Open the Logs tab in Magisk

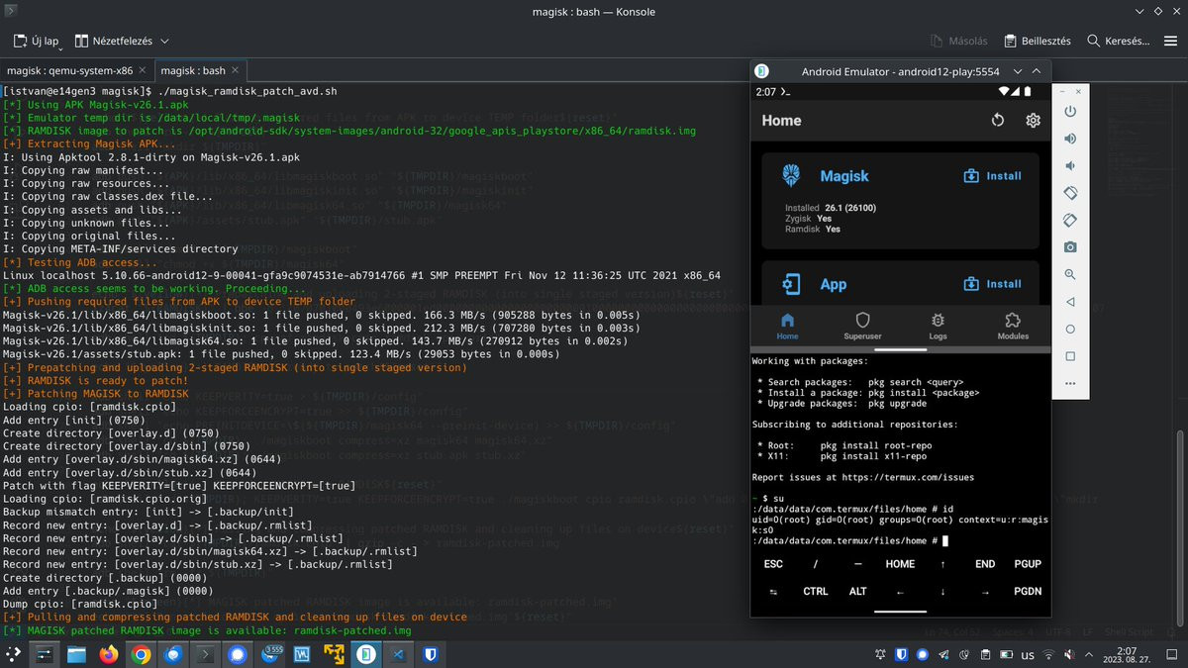coord(938,326)
